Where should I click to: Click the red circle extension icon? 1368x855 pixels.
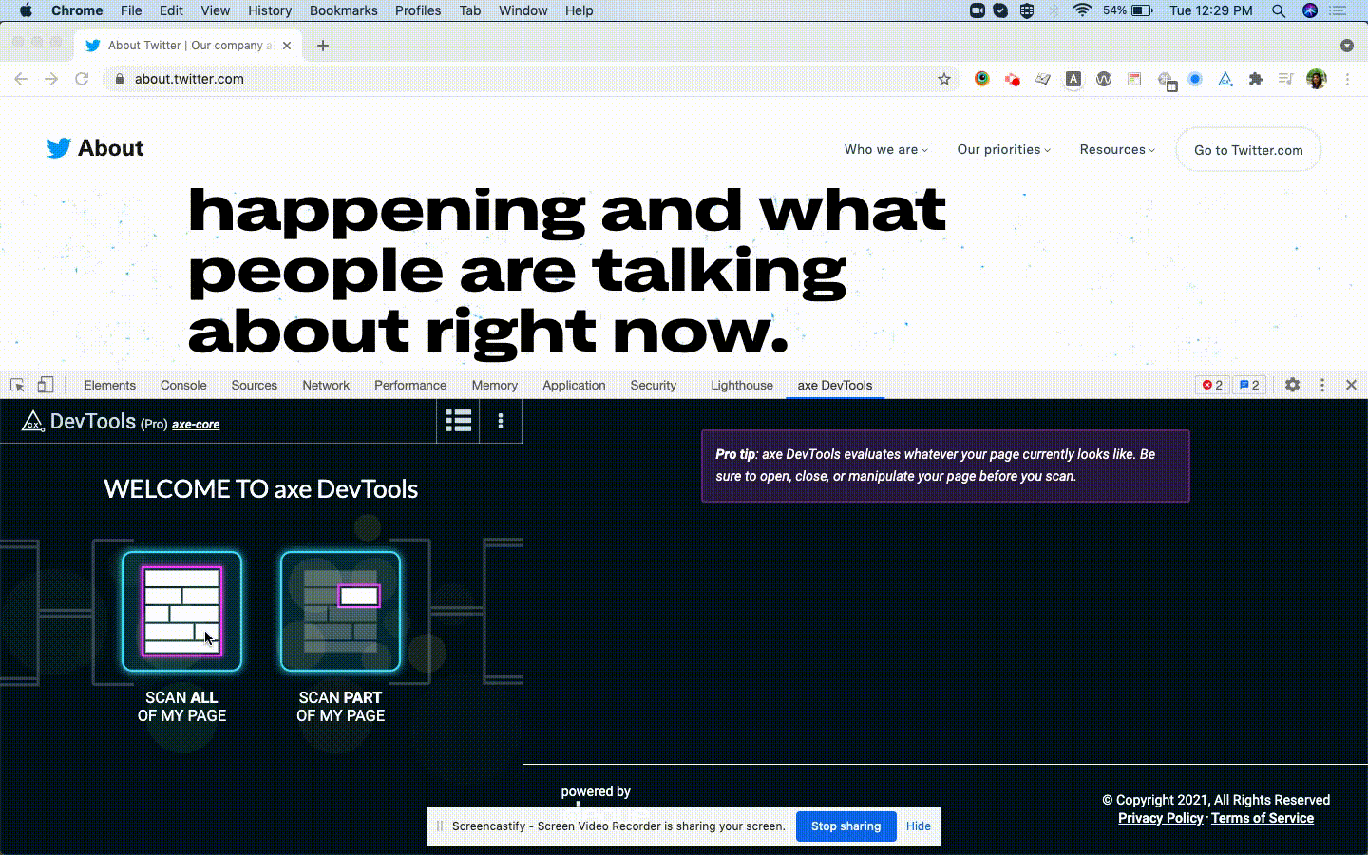tap(1013, 79)
